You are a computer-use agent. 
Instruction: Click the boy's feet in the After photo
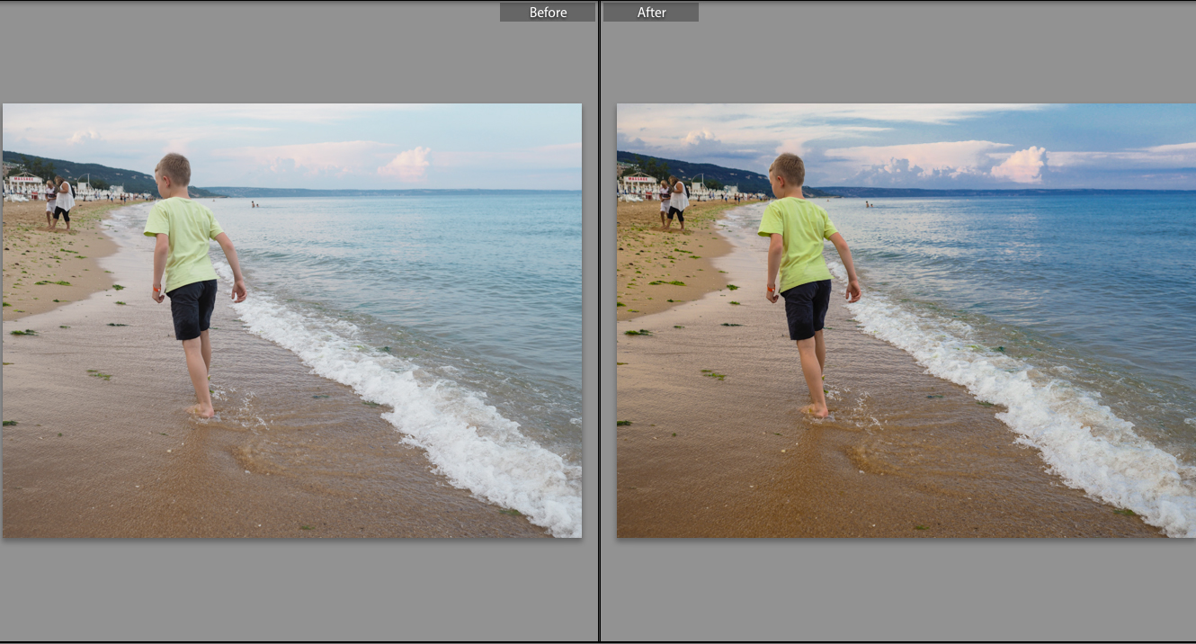816,411
